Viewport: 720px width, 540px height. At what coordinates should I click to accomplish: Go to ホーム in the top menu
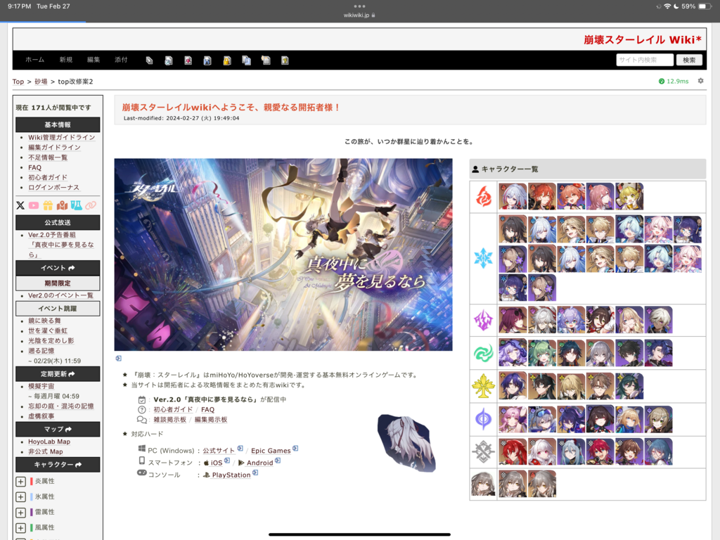coord(35,60)
